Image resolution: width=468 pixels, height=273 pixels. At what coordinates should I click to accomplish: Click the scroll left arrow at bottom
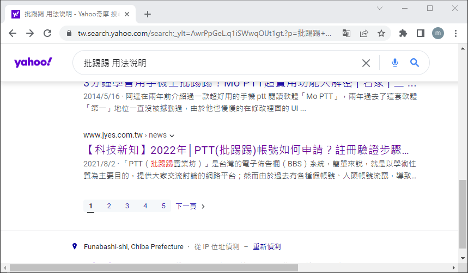[5, 268]
